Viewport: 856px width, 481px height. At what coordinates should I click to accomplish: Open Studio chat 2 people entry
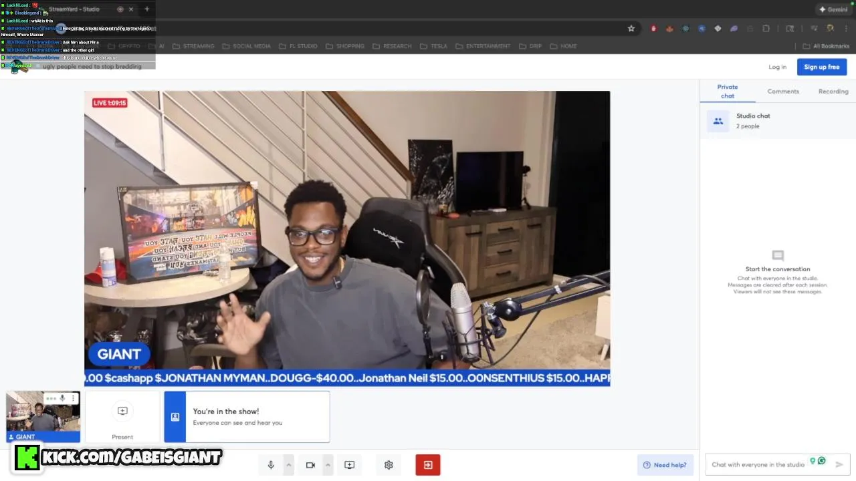tap(777, 121)
